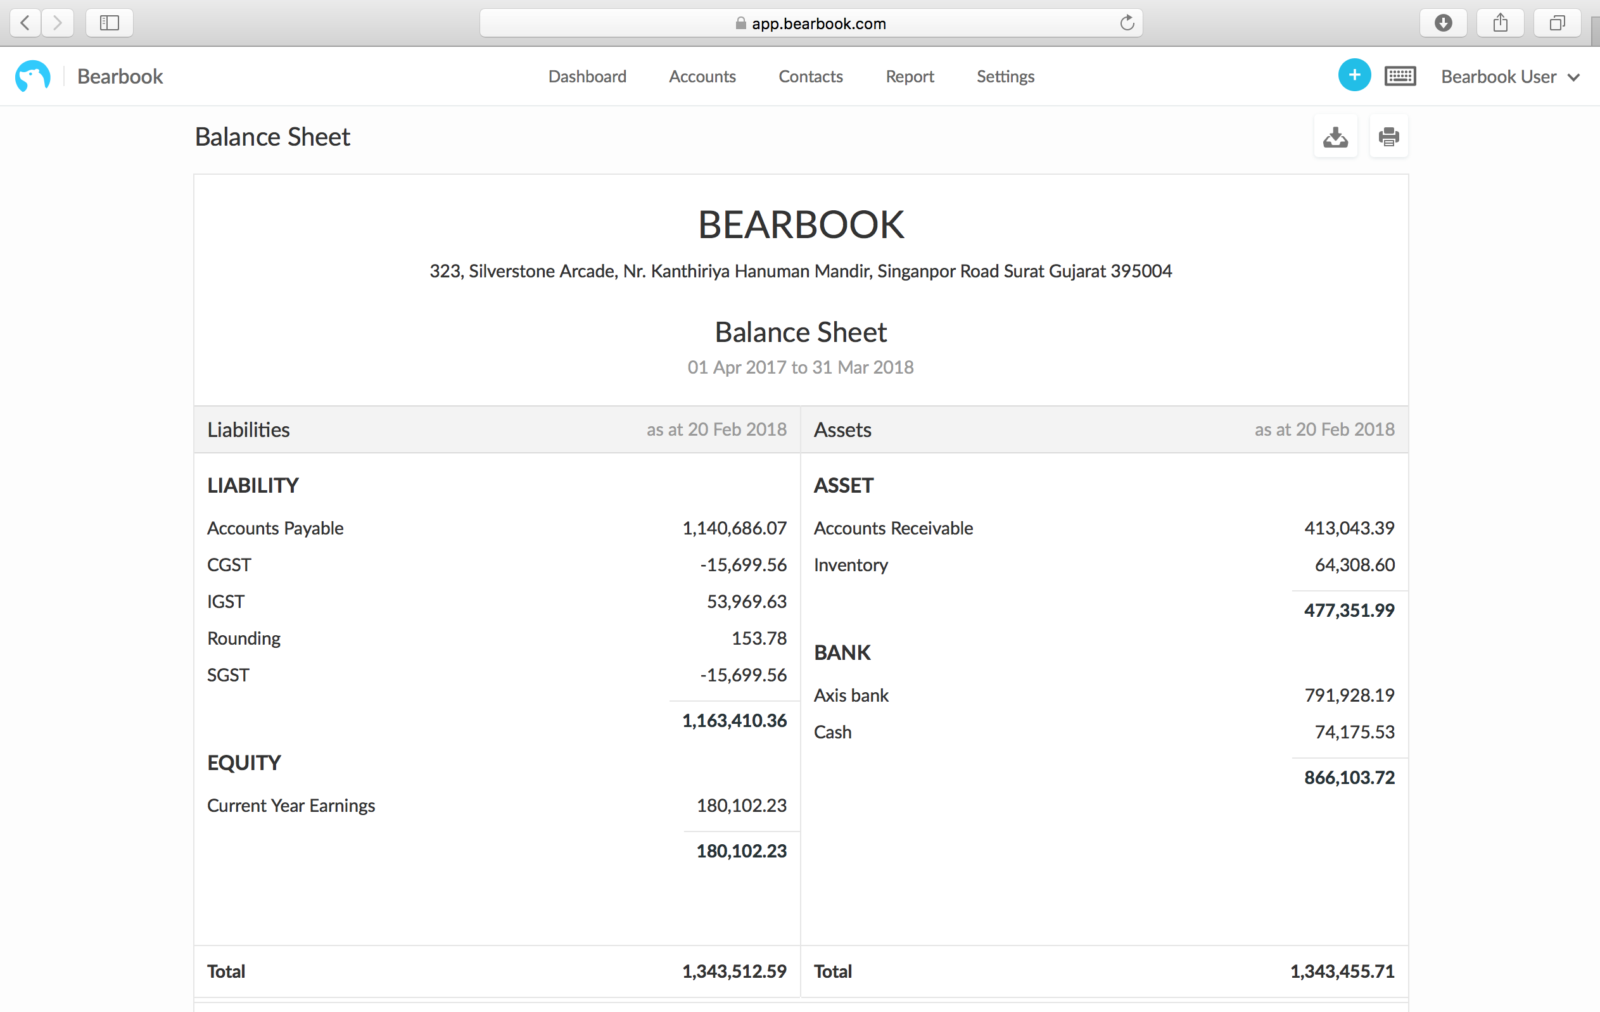Open the Settings menu
The image size is (1600, 1012).
click(x=1005, y=77)
